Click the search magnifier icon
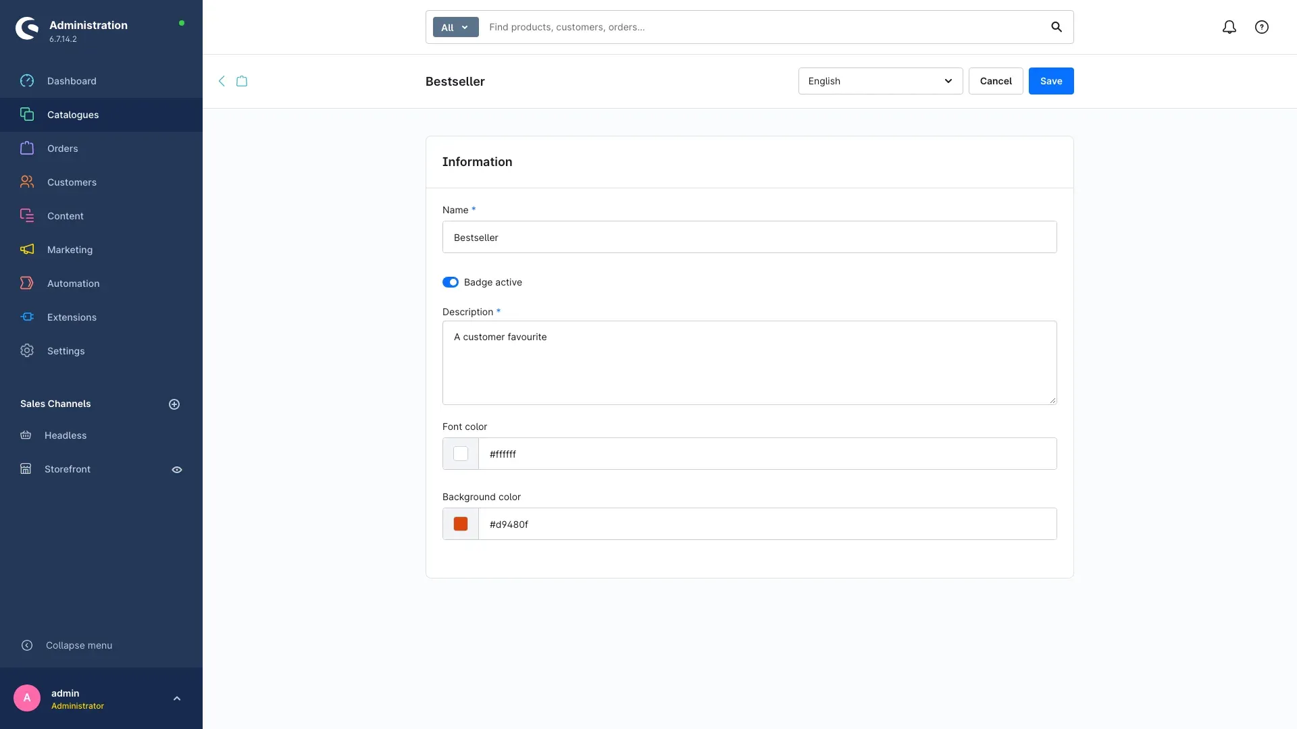The width and height of the screenshot is (1297, 729). click(x=1057, y=27)
